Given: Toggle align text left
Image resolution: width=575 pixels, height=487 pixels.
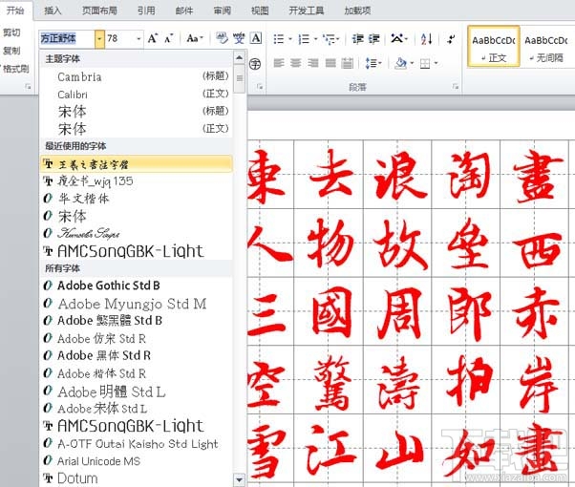Looking at the screenshot, I should (x=279, y=63).
